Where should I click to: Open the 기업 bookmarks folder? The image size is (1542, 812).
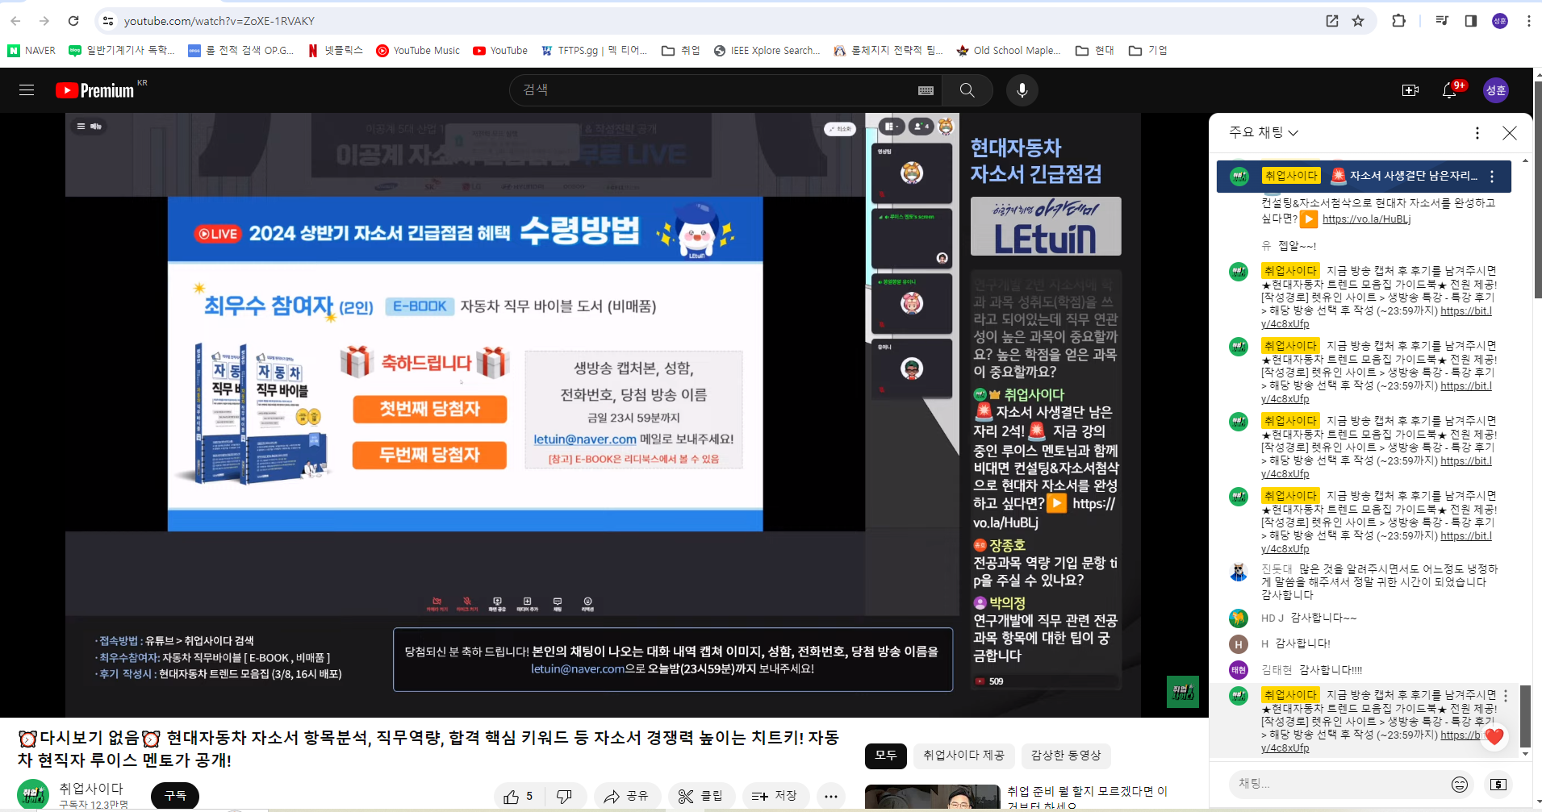(1148, 51)
